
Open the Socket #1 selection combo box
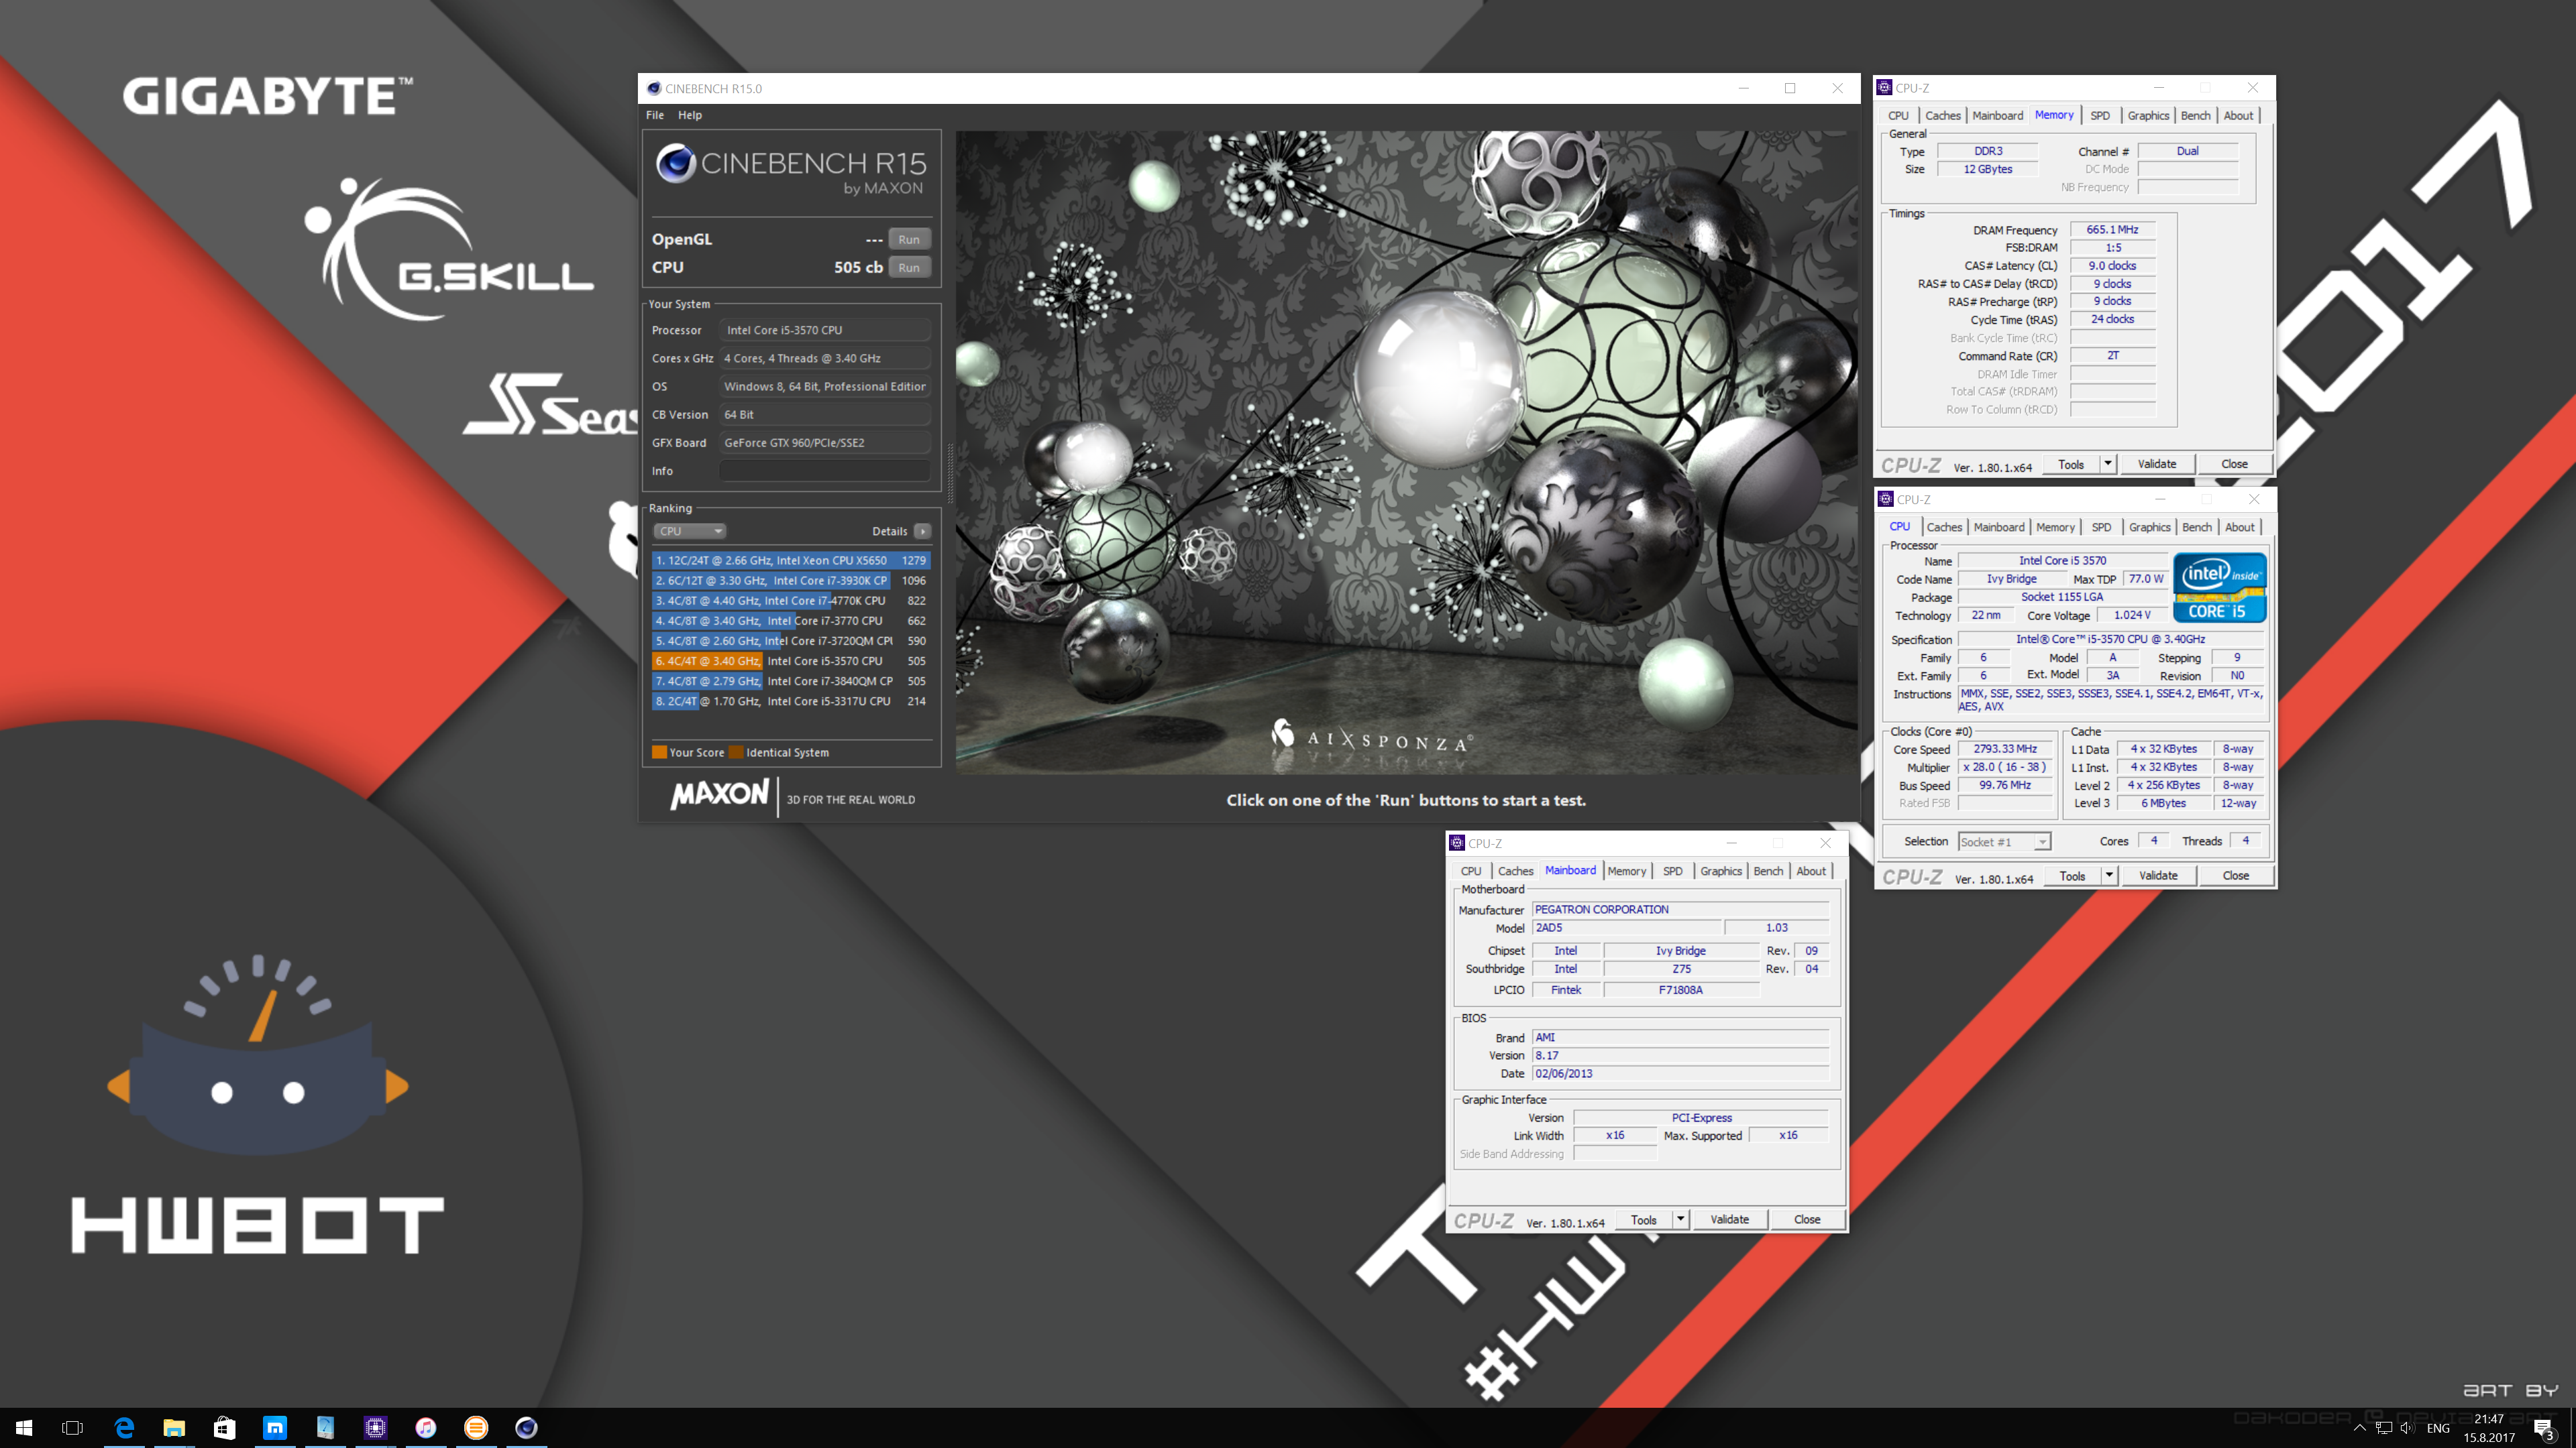tap(2004, 841)
